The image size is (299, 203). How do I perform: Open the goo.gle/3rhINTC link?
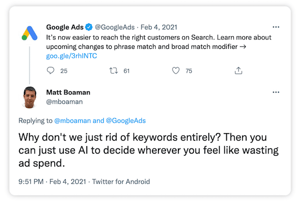71,56
